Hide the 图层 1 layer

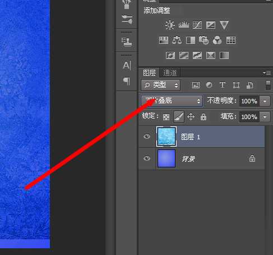click(147, 136)
